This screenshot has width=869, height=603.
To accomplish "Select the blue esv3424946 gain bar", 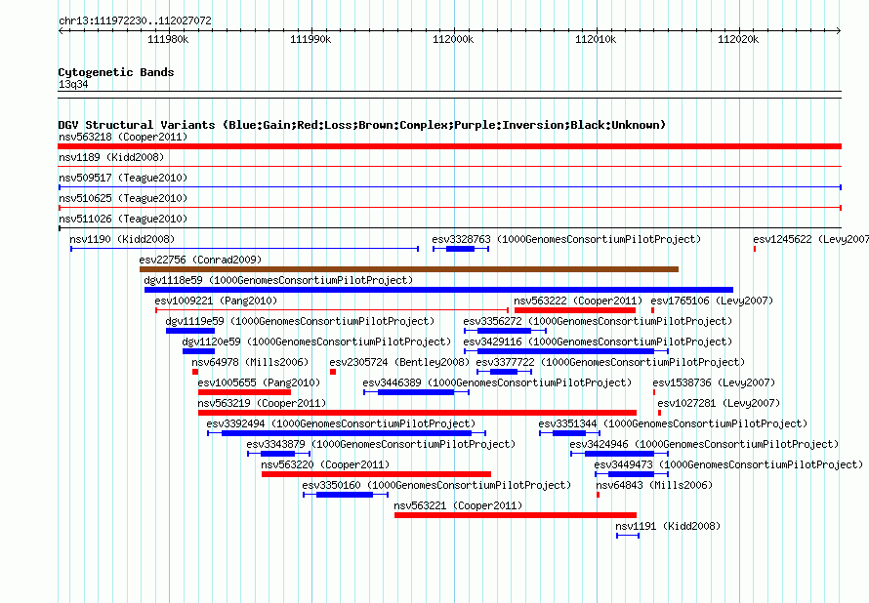I will pos(620,454).
